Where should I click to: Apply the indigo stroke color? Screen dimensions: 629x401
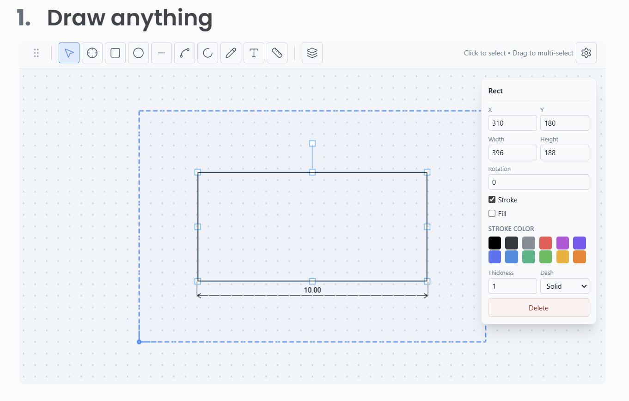(495, 257)
